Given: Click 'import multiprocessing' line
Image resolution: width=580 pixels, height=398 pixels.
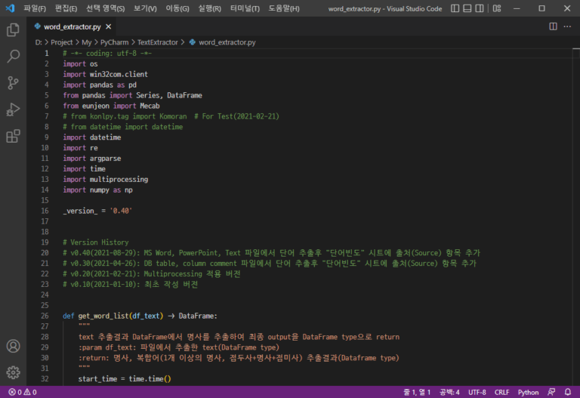Looking at the screenshot, I should (106, 180).
